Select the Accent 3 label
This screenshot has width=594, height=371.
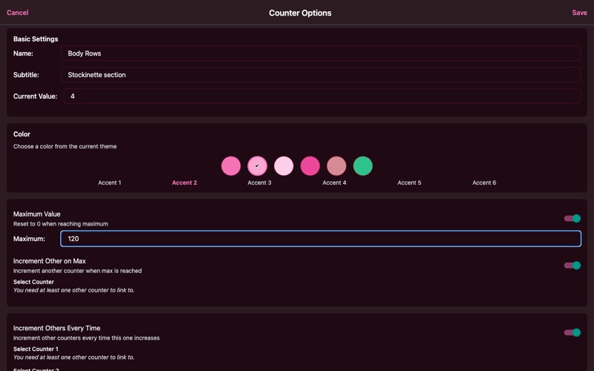(259, 183)
